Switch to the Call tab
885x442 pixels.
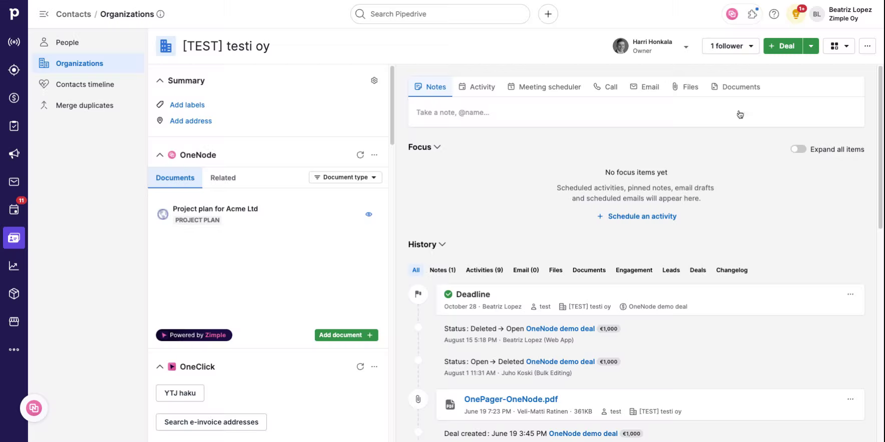coord(605,87)
